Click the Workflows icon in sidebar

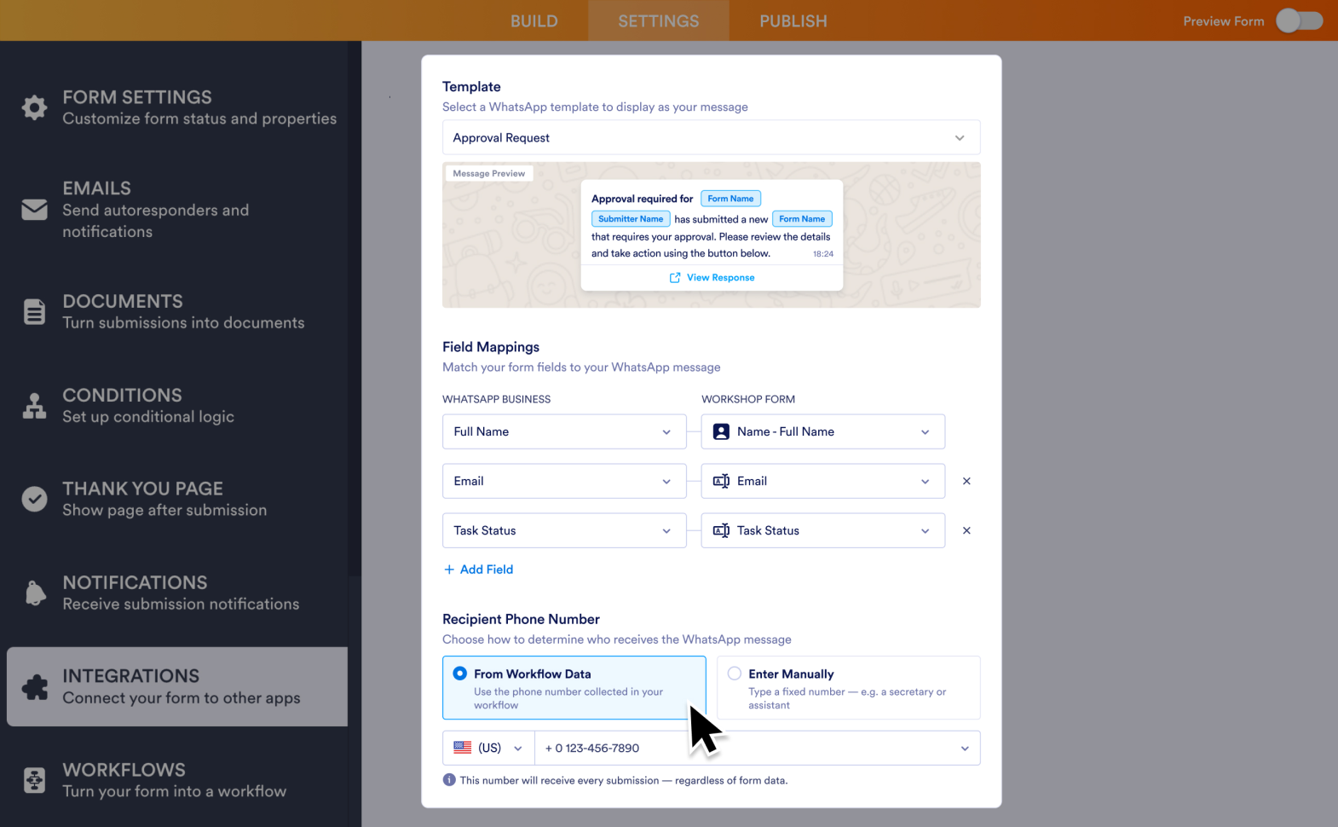point(34,780)
